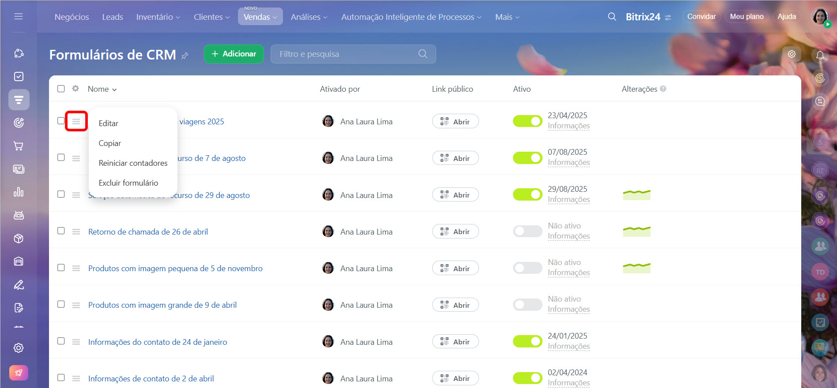Expand the Mais navigation dropdown
The image size is (837, 388).
click(x=507, y=17)
